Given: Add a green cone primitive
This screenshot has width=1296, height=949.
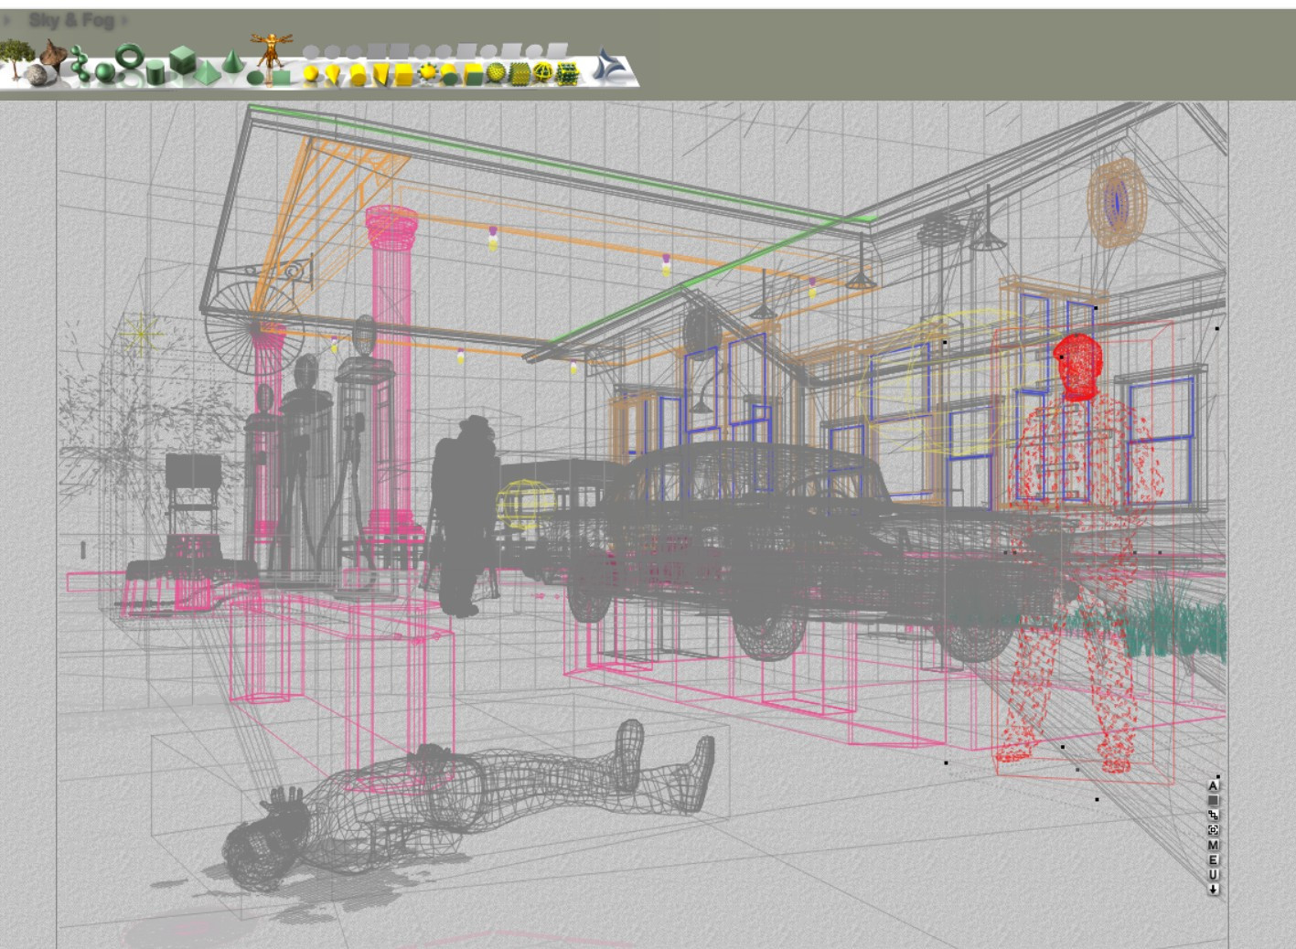Looking at the screenshot, I should 232,62.
